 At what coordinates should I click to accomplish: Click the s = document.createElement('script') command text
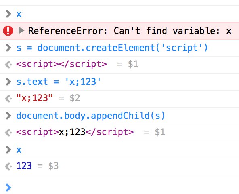pos(112,48)
